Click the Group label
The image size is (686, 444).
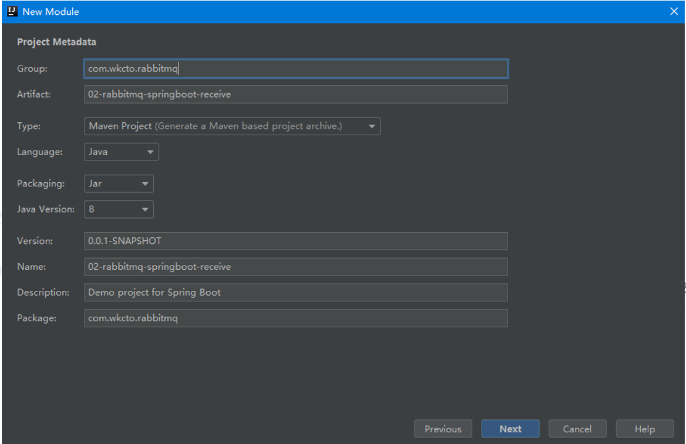pyautogui.click(x=32, y=69)
